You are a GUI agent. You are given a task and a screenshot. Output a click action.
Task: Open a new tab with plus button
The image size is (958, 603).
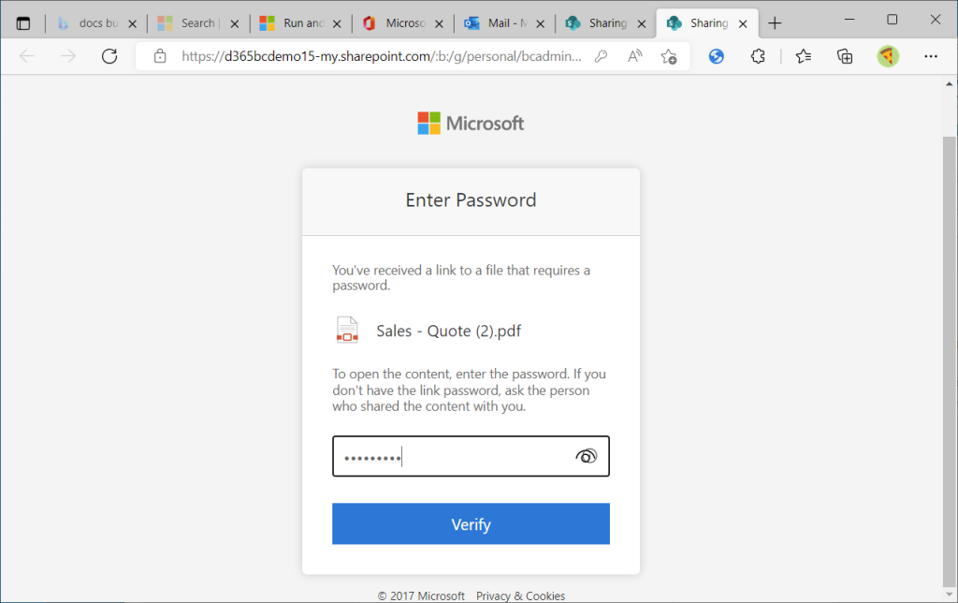point(775,23)
